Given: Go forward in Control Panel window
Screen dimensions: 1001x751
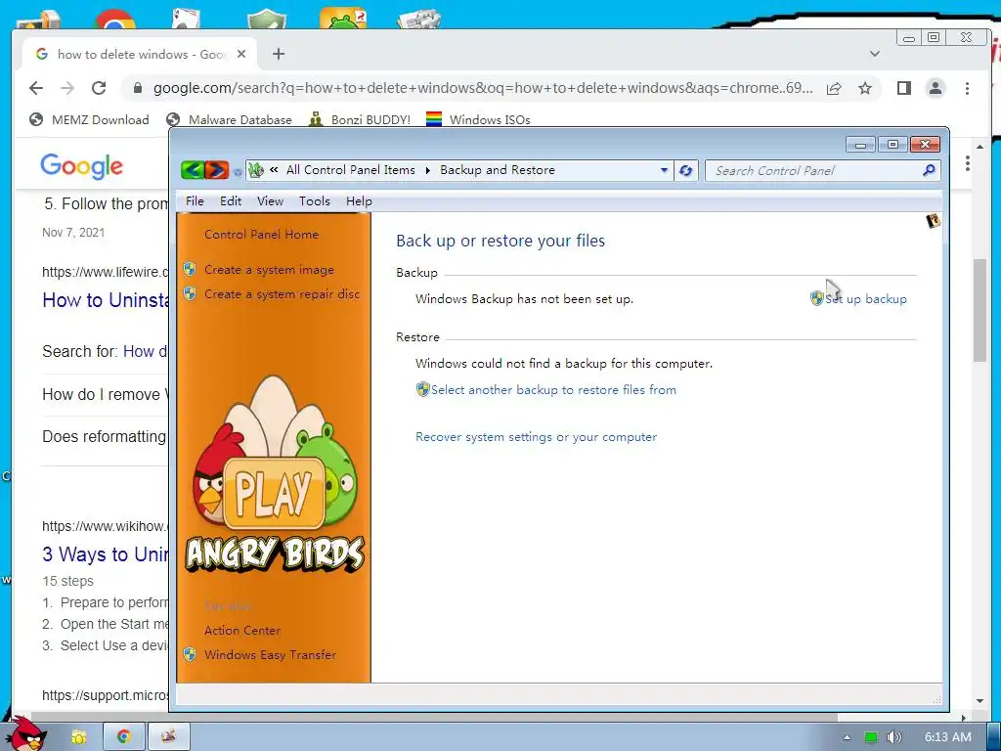Looking at the screenshot, I should 217,170.
